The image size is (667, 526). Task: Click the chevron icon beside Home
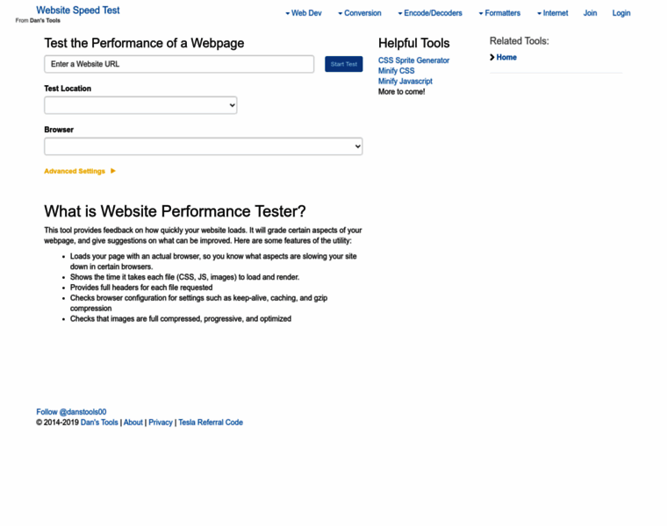[492, 57]
